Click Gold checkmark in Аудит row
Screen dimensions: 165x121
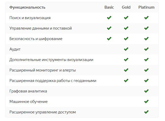point(126,49)
